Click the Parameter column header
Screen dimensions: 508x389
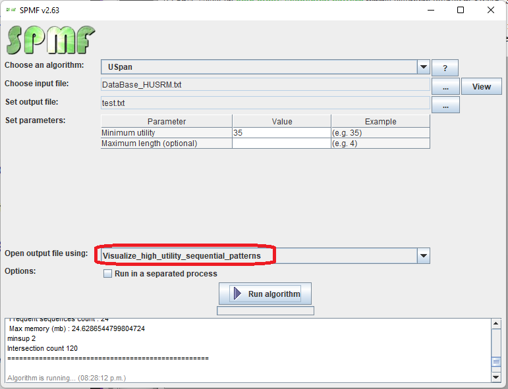pyautogui.click(x=166, y=121)
